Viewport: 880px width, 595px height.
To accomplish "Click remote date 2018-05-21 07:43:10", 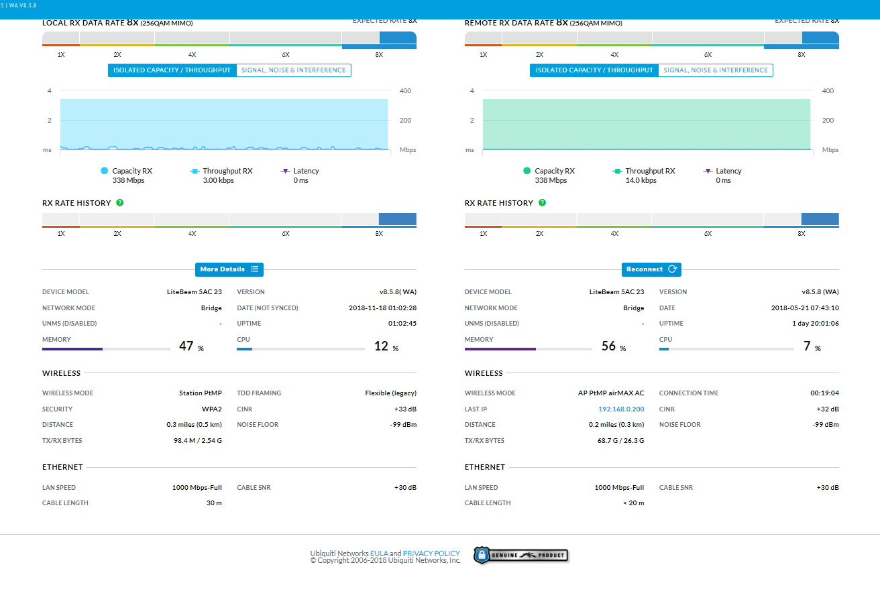I will [x=805, y=308].
